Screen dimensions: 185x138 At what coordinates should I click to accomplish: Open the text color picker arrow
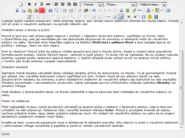point(153,10)
